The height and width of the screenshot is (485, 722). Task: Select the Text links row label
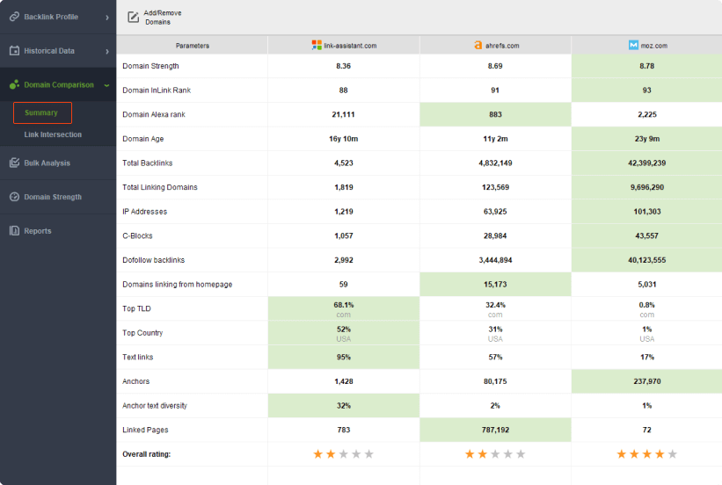click(138, 357)
